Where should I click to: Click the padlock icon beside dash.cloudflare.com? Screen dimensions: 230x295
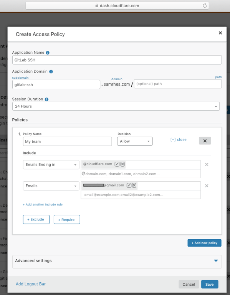click(x=97, y=6)
